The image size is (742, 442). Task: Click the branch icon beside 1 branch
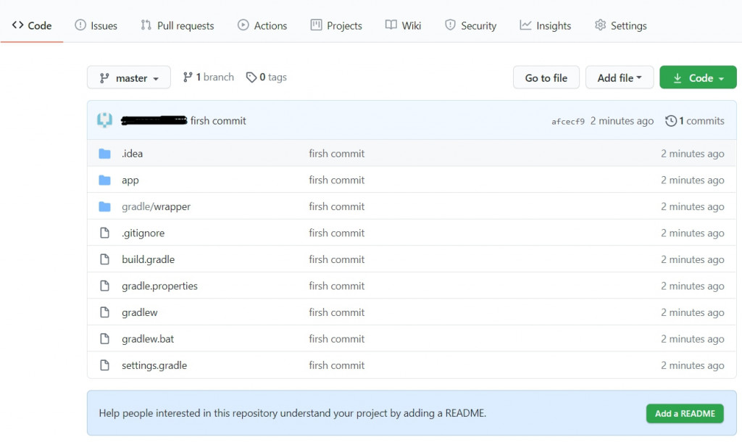[188, 77]
